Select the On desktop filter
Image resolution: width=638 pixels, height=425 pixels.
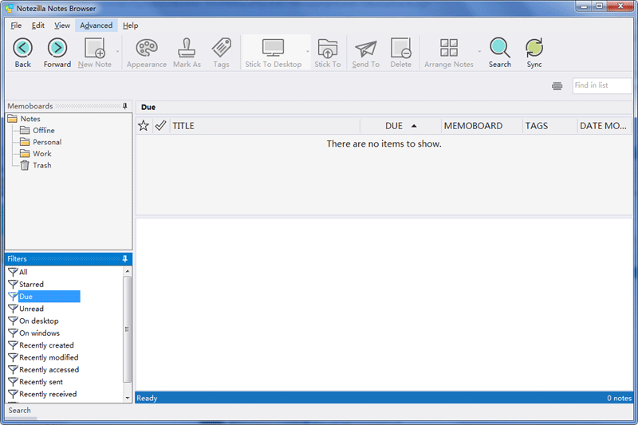coord(38,321)
